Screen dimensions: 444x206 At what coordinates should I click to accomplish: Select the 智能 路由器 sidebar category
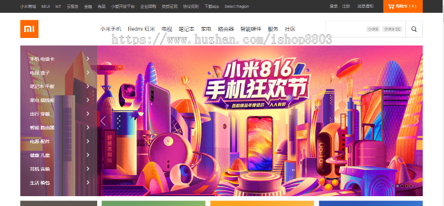59,127
